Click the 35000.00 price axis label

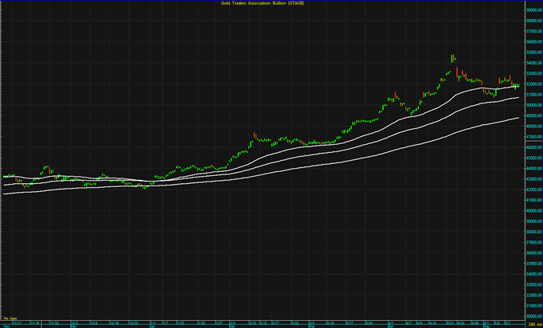[533, 263]
